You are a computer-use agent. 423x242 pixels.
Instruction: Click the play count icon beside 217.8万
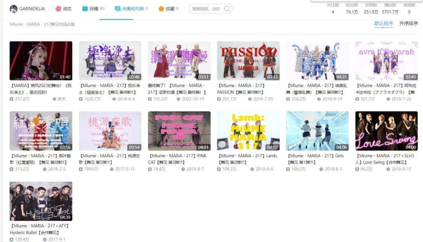(12, 99)
